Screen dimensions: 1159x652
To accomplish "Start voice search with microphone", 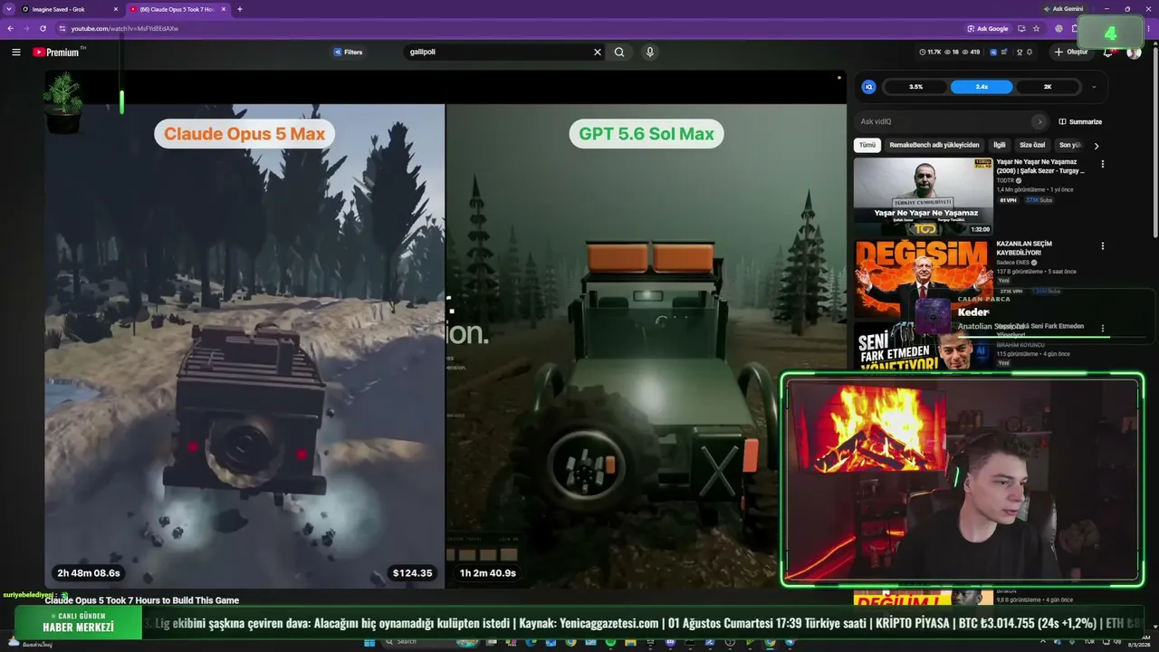I will (x=649, y=53).
